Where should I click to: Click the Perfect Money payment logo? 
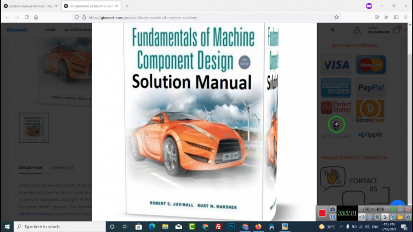pos(336,107)
